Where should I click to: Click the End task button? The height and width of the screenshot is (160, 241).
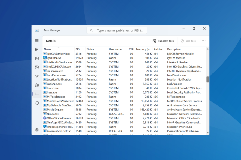pyautogui.click(x=188, y=41)
